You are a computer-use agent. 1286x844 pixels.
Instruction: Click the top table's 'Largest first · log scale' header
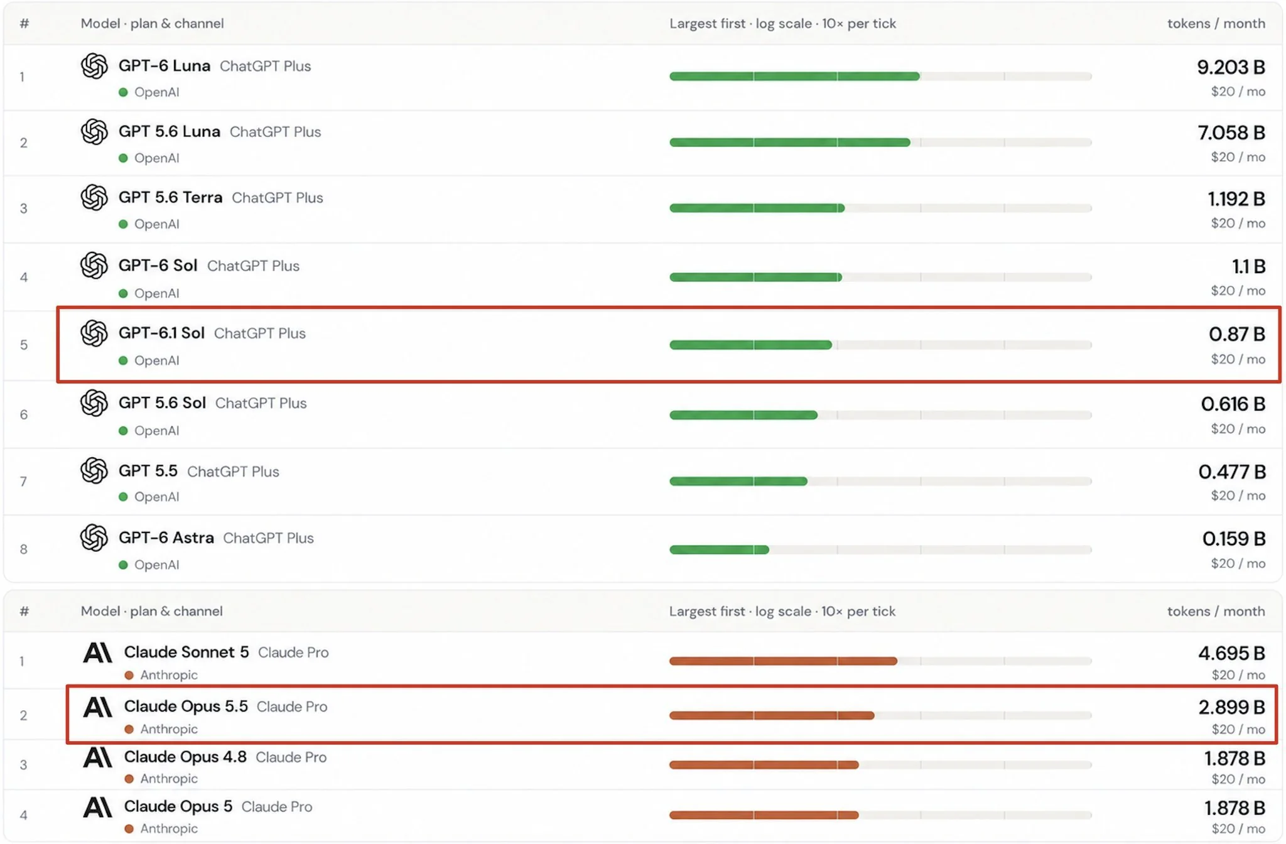(x=782, y=23)
